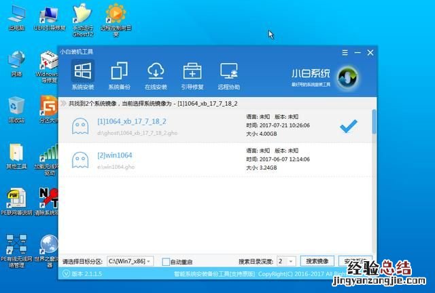The image size is (435, 293).
Task: Click the down-arrow circle icon beside 版本 2.1.1.5
Action: [x=66, y=274]
